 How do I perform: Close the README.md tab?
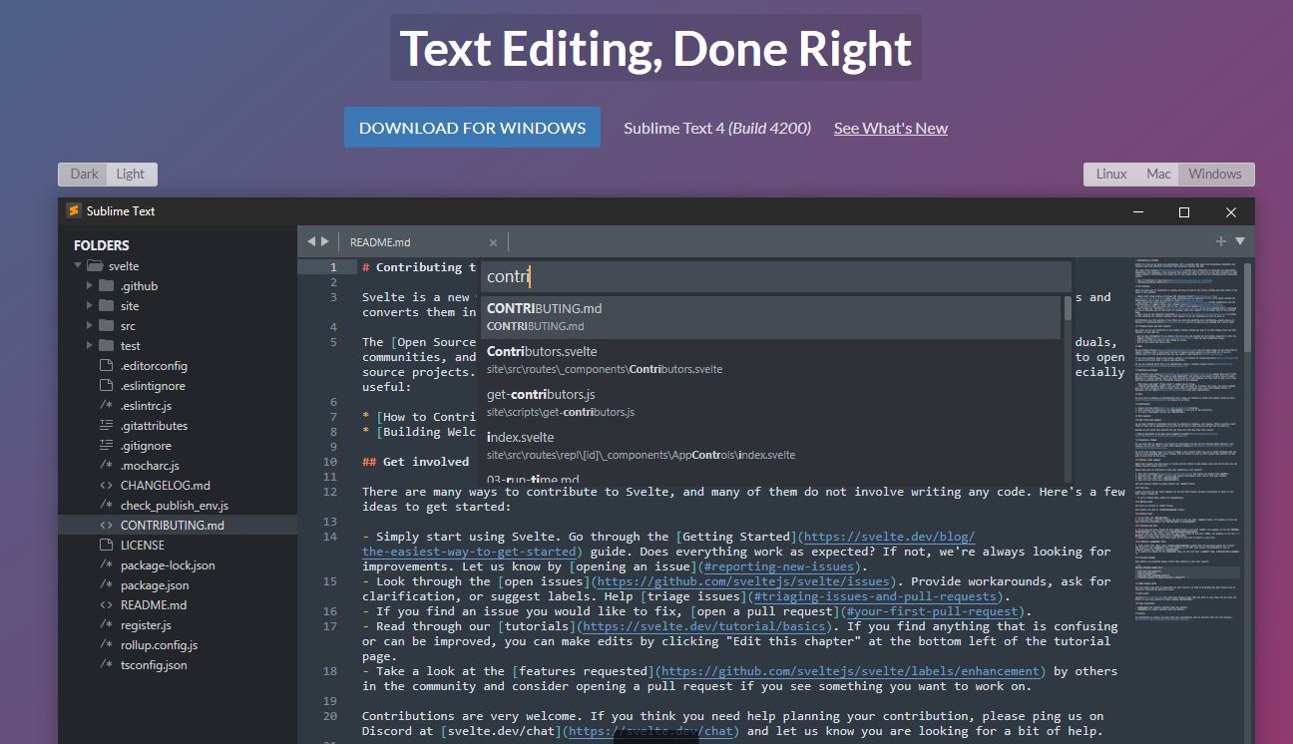coord(493,242)
